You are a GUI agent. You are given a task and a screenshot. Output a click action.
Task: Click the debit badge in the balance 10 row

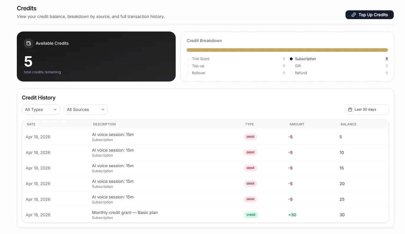pyautogui.click(x=250, y=152)
